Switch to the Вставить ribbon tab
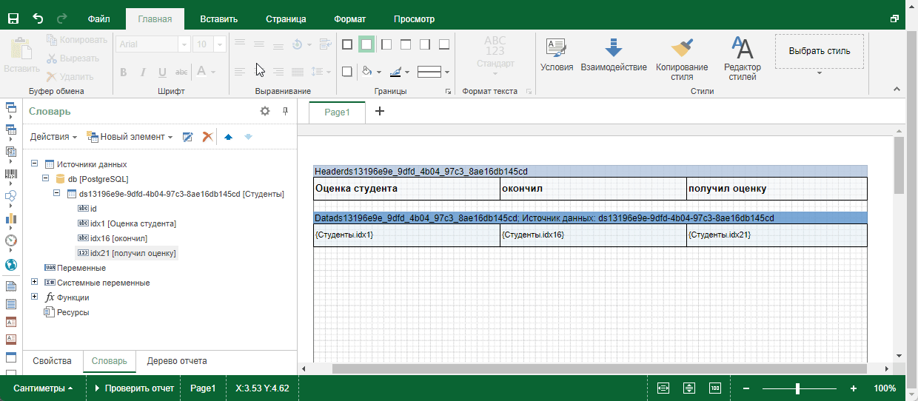Screen dimensions: 918x401 pos(219,19)
